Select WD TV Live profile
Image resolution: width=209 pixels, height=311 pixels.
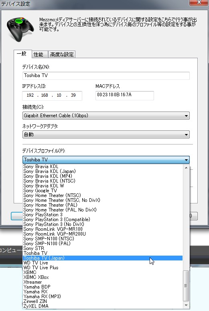103,263
